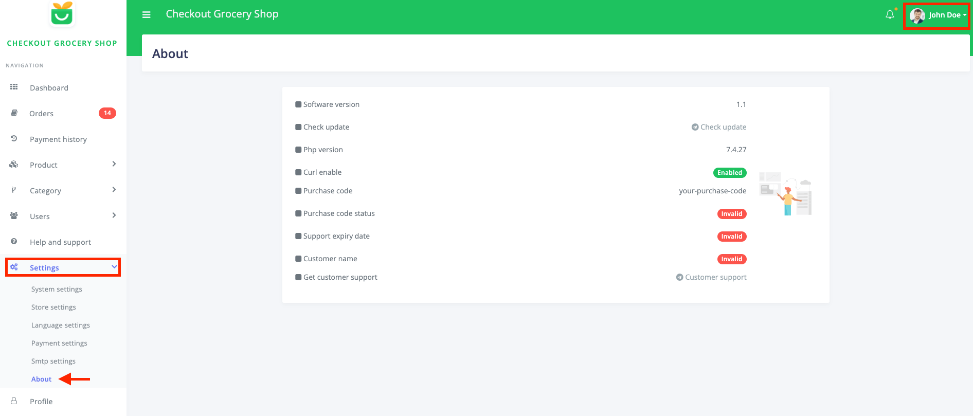This screenshot has height=416, width=973.
Task: Click the Help and support question icon
Action: pyautogui.click(x=14, y=241)
